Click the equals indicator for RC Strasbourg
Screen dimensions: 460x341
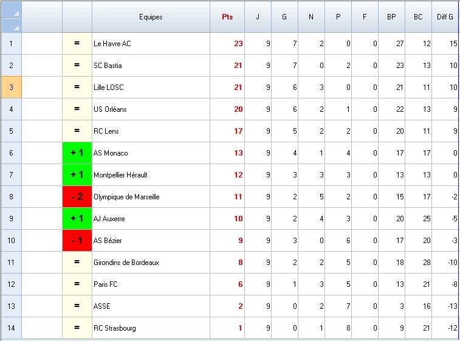coord(77,328)
